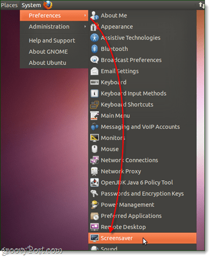Select the Mouse label
The width and height of the screenshot is (212, 258).
pyautogui.click(x=110, y=149)
